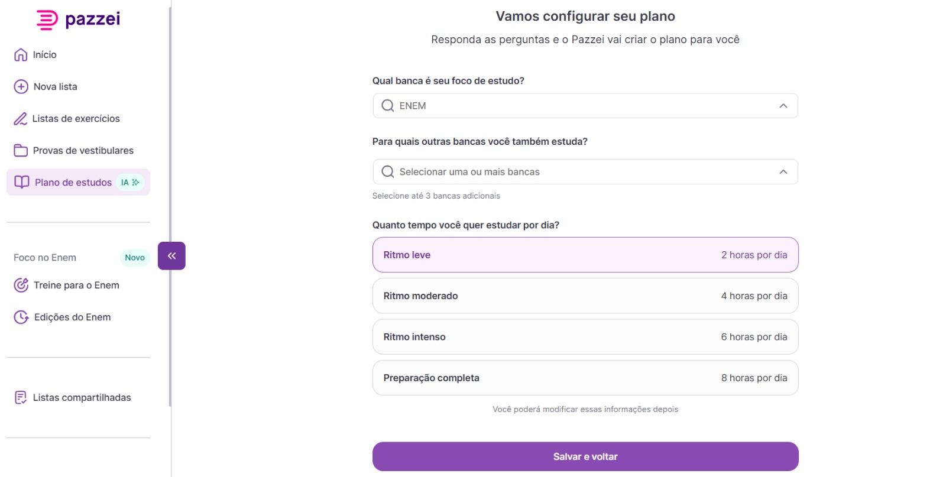Open the additional bancas dropdown chevron
The height and width of the screenshot is (477, 946).
click(783, 172)
